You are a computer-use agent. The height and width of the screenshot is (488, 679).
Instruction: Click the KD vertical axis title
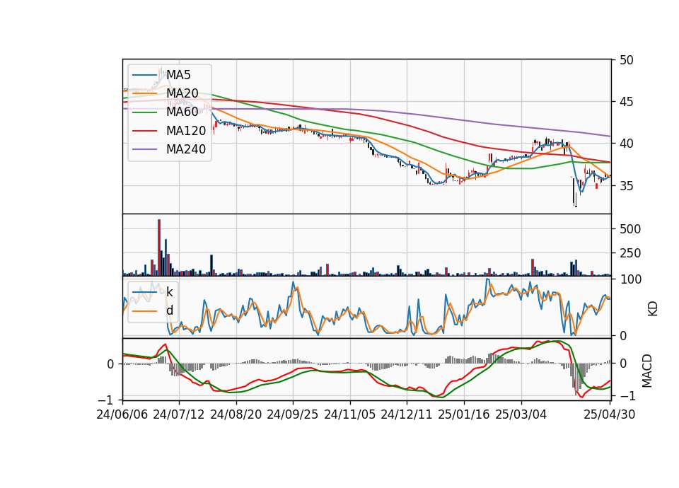(x=653, y=308)
